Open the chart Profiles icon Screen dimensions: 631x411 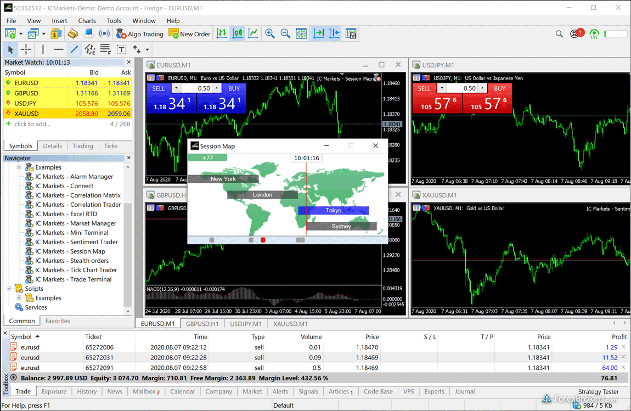(33, 34)
